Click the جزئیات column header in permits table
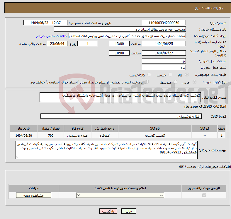Viewport: 231px width, 219px height. [x=34, y=188]
